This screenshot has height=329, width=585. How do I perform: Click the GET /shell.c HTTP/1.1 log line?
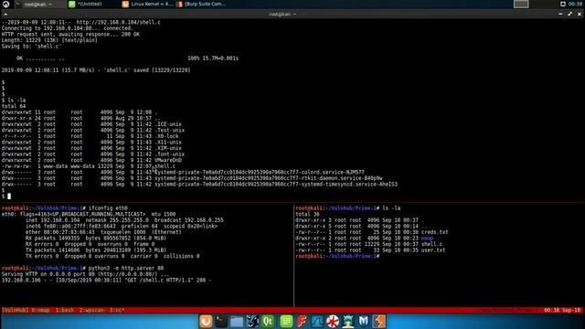pos(107,281)
